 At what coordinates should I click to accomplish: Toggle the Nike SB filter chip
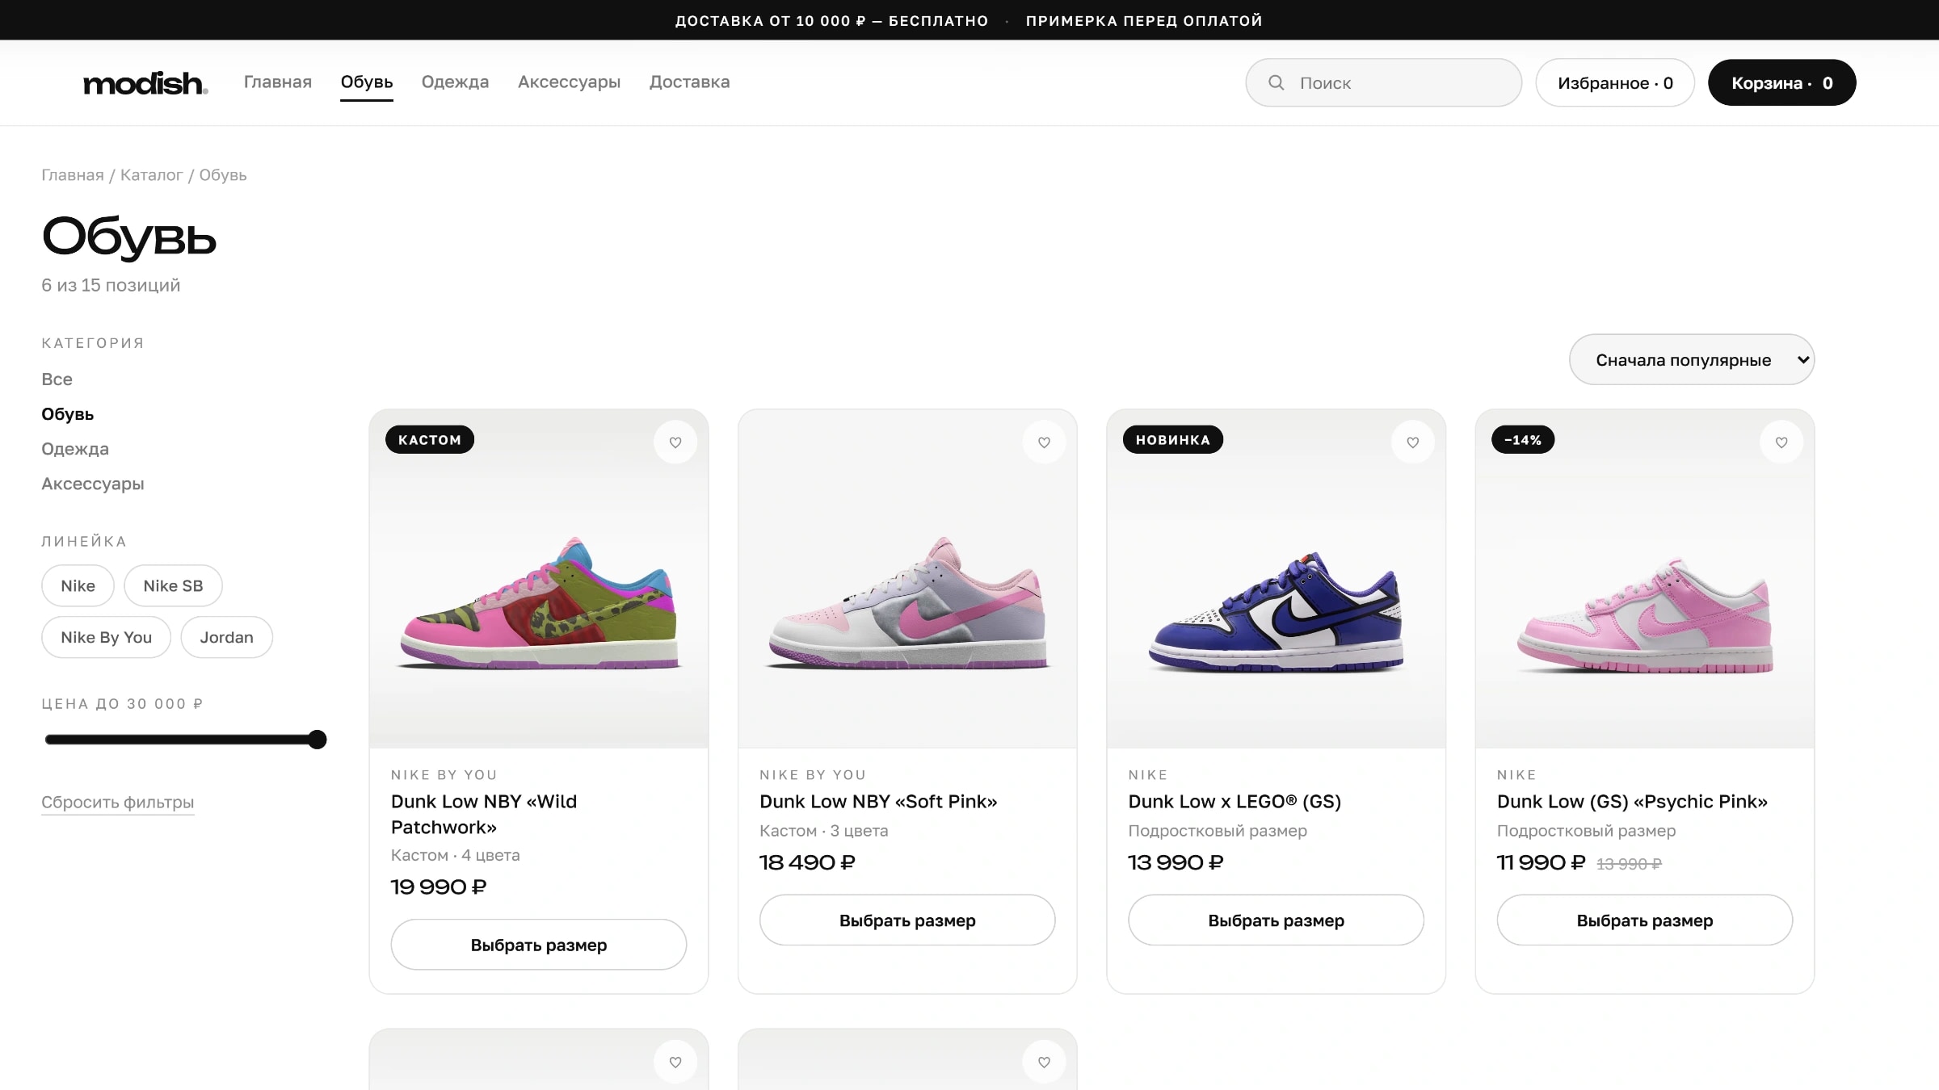tap(173, 585)
